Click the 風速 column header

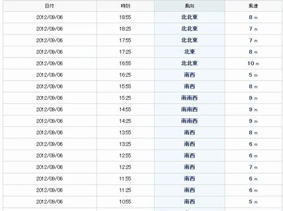(253, 6)
